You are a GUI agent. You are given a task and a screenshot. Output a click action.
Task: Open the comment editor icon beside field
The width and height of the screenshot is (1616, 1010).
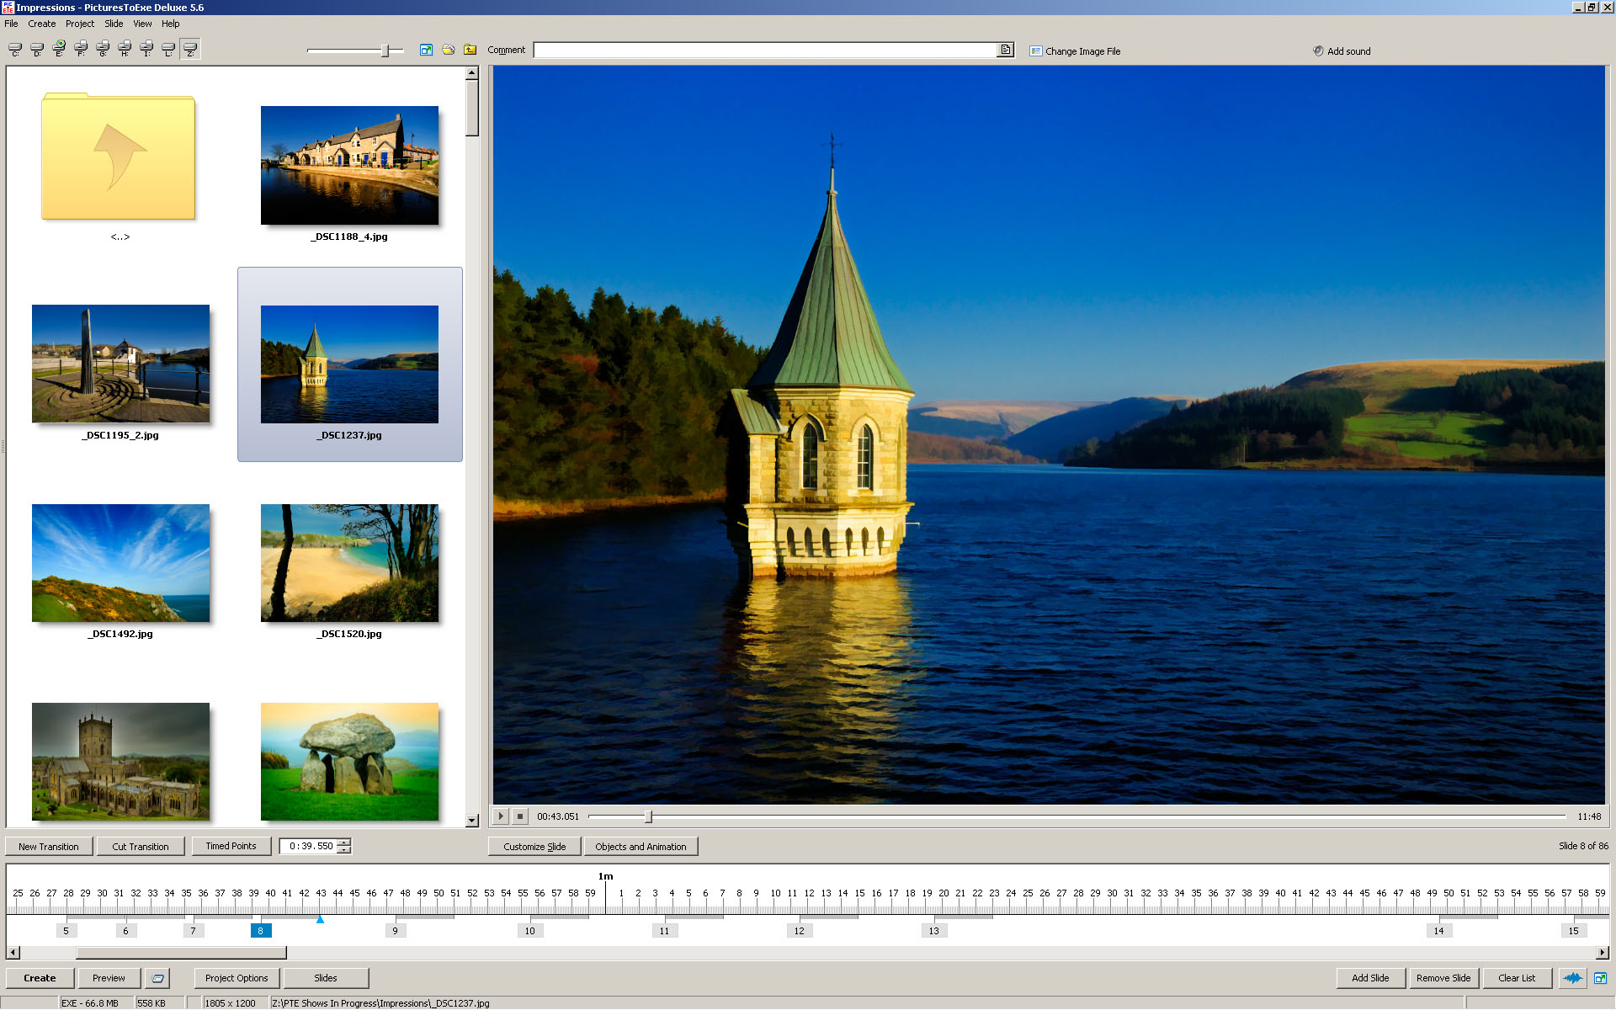tap(1005, 50)
